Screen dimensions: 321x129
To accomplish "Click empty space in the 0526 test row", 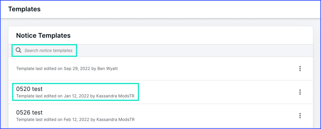I will (x=213, y=116).
